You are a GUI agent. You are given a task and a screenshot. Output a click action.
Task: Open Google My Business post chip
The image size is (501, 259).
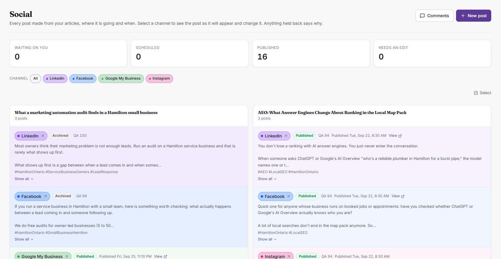click(43, 256)
